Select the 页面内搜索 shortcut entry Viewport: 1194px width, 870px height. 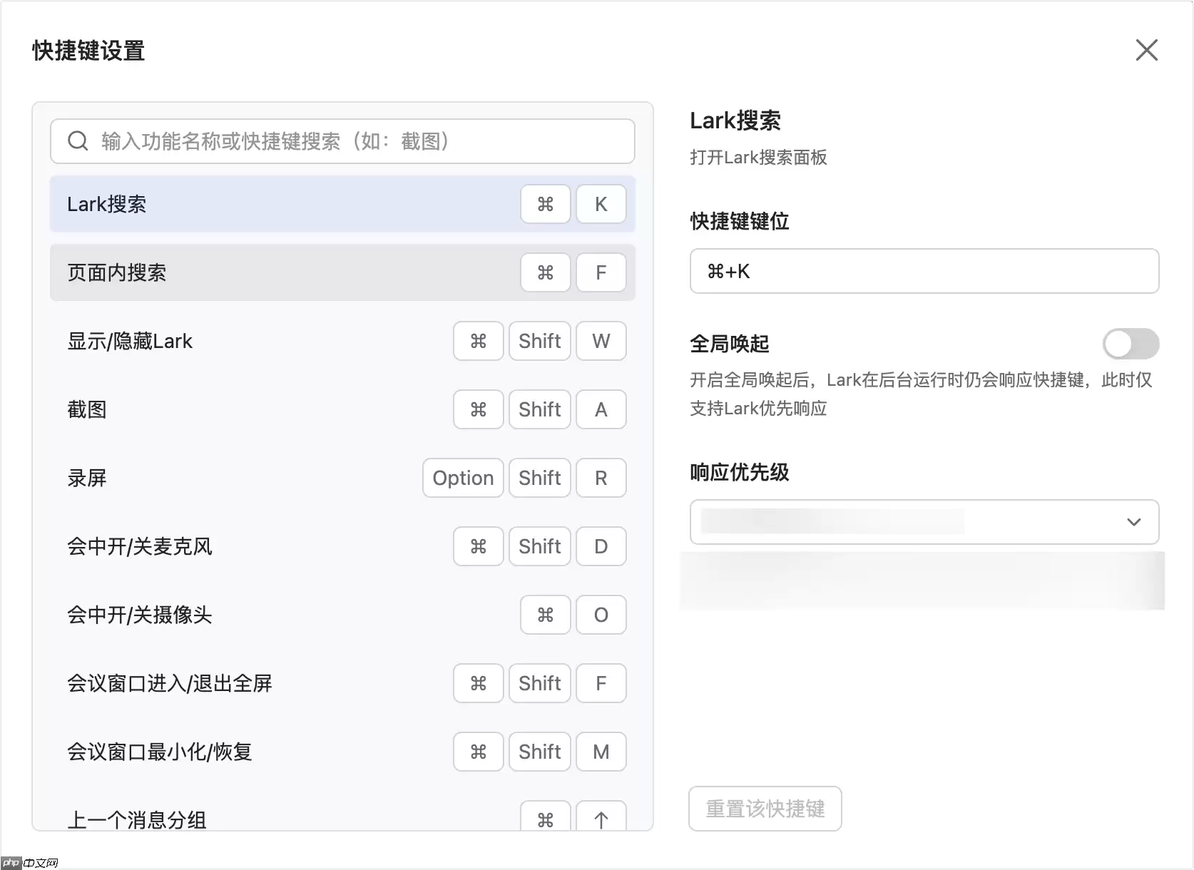[x=214, y=272]
